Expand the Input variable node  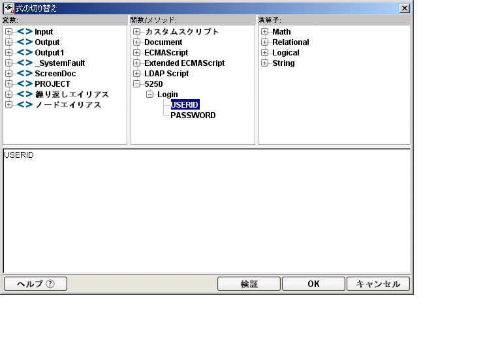tap(9, 31)
